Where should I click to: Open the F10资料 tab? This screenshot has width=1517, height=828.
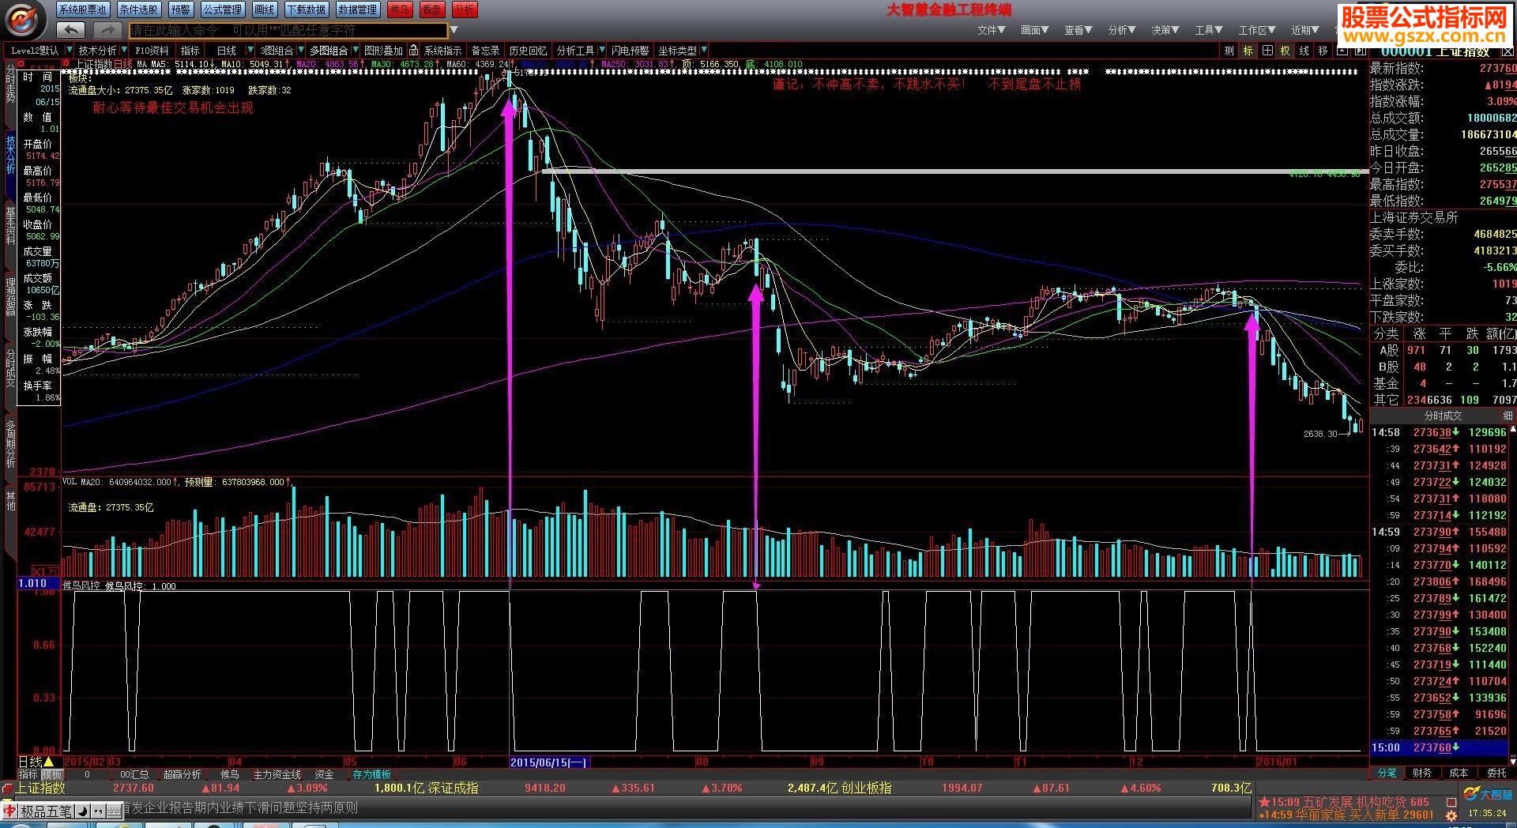[x=152, y=50]
